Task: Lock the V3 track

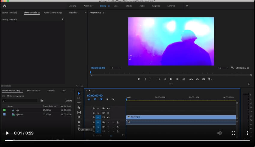Action: point(94,108)
